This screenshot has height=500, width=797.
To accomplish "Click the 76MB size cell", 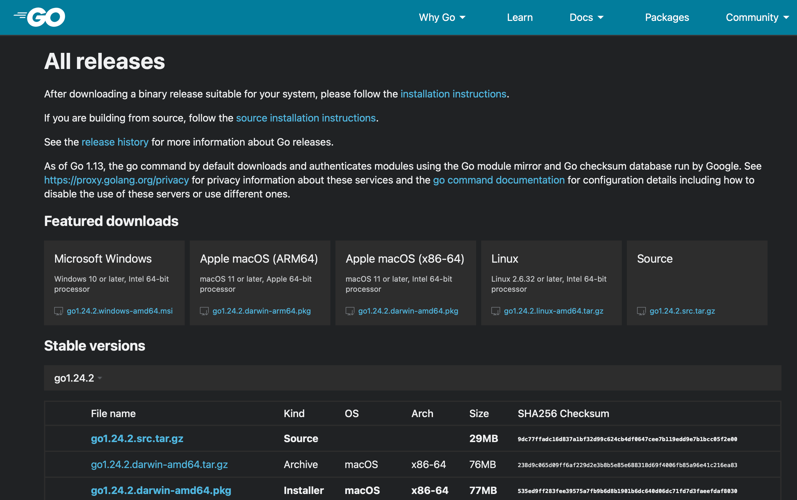I will 482,465.
